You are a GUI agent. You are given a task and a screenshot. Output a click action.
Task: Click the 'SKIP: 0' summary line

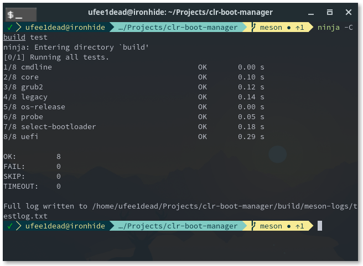coord(32,177)
